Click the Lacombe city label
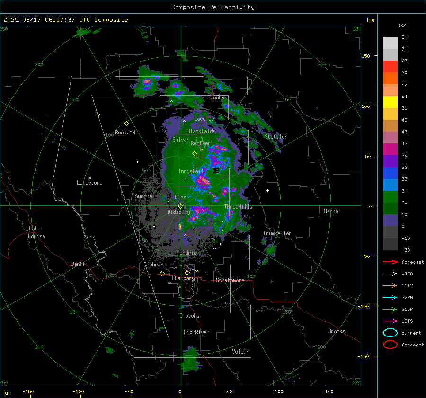Image resolution: width=426 pixels, height=398 pixels. [x=204, y=119]
